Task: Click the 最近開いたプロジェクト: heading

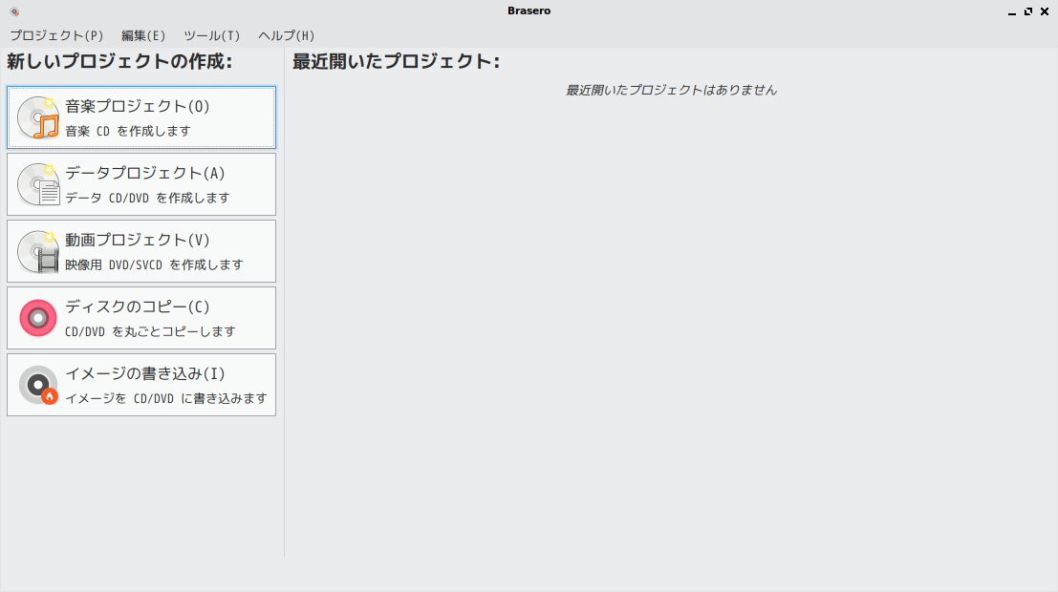Action: coord(396,61)
